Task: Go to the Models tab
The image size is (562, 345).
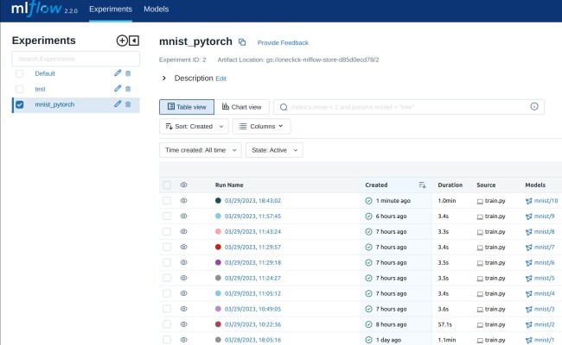Action: tap(156, 9)
